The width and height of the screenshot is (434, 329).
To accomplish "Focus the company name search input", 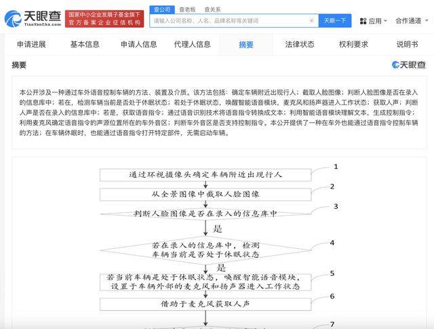I will point(230,21).
